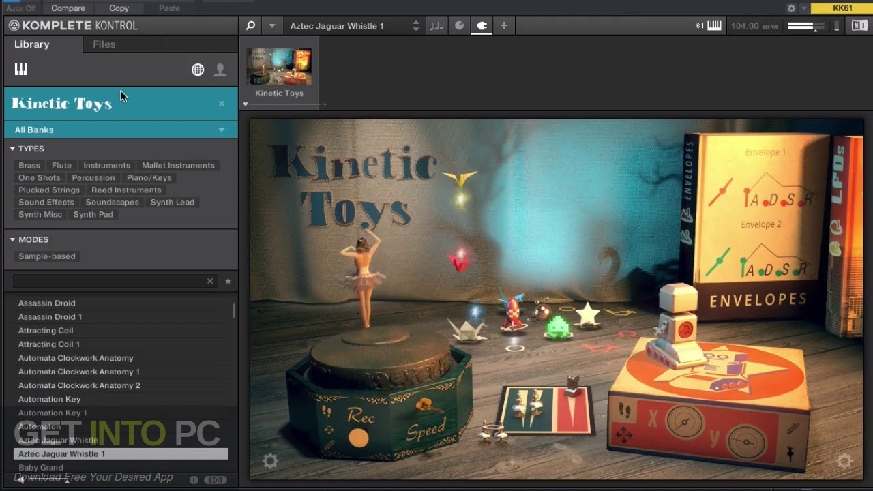The image size is (873, 491).
Task: Open the gear icon at the artwork's bottom right
Action: (844, 462)
